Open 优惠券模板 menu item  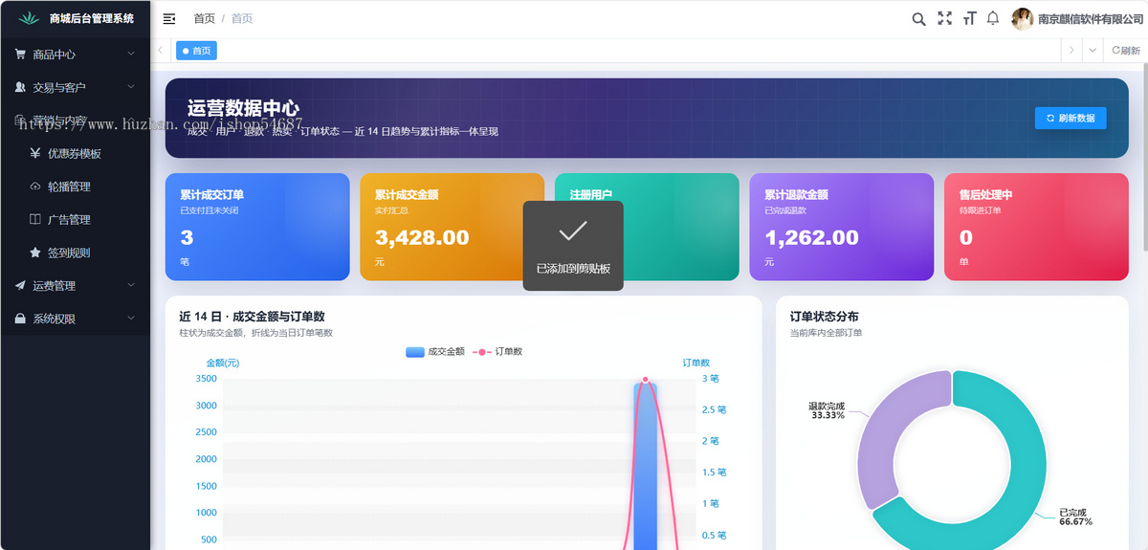pyautogui.click(x=75, y=153)
